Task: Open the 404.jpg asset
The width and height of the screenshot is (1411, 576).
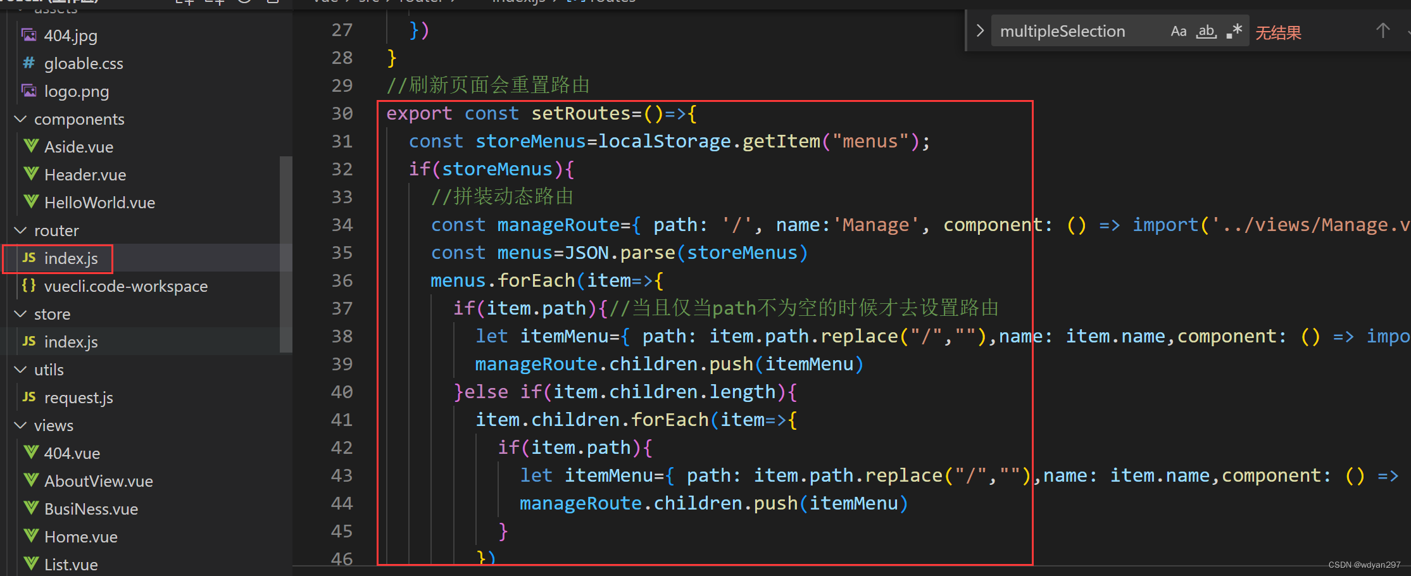Action: point(70,35)
